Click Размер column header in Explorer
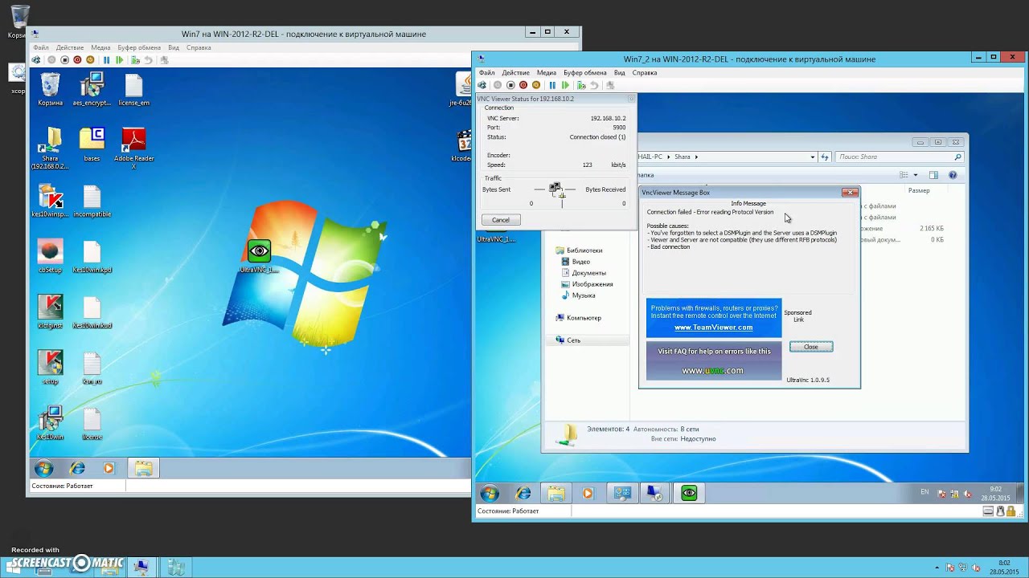Viewport: 1029px width, 578px height. (919, 190)
